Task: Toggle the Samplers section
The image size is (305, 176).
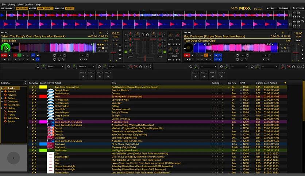Action: click(59, 8)
